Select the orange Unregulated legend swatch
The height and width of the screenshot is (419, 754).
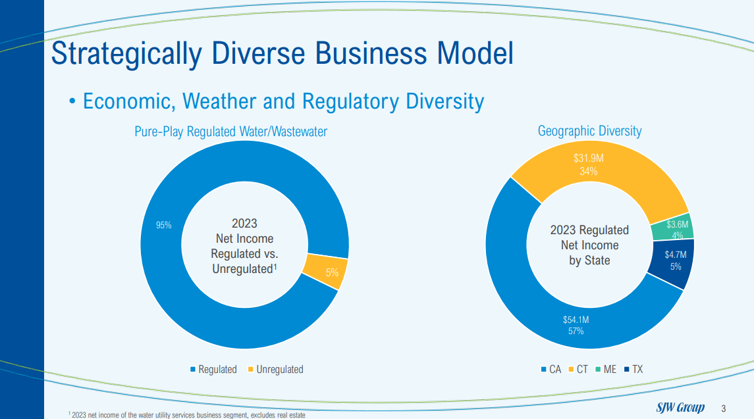(251, 370)
